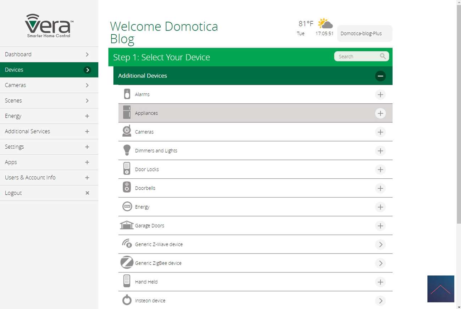The image size is (461, 309).
Task: Click the Dimmers and Lights bulb icon
Action: tap(127, 150)
